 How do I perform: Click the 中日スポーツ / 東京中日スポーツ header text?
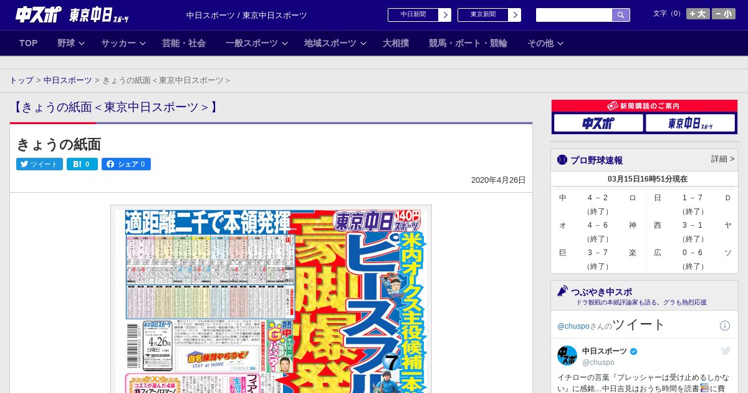(247, 16)
